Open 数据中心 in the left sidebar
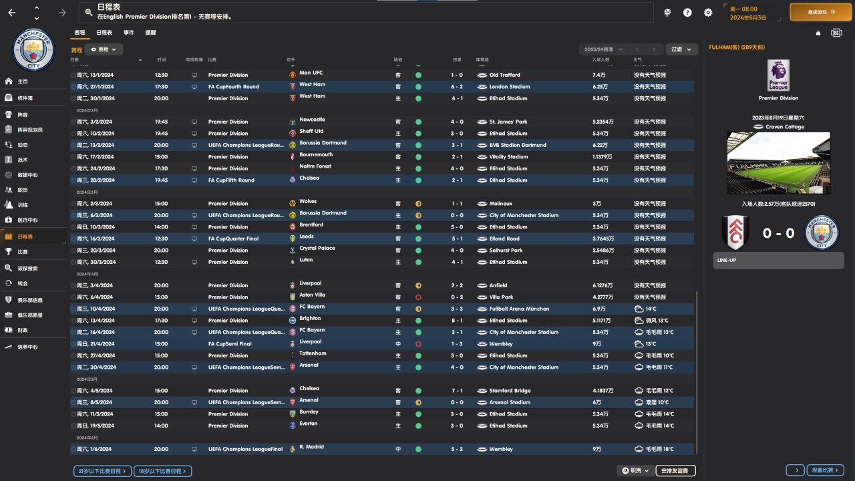The image size is (855, 481). (33, 175)
